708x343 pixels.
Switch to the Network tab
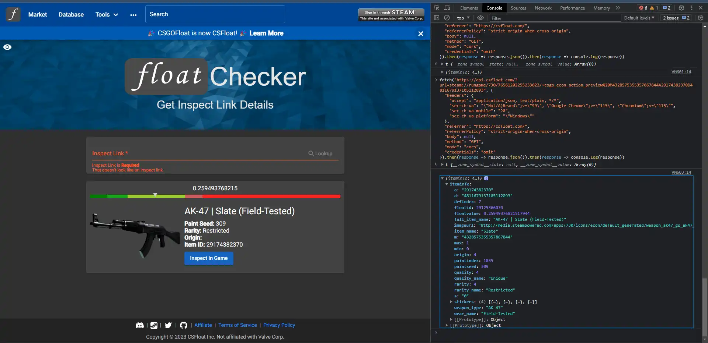(543, 8)
